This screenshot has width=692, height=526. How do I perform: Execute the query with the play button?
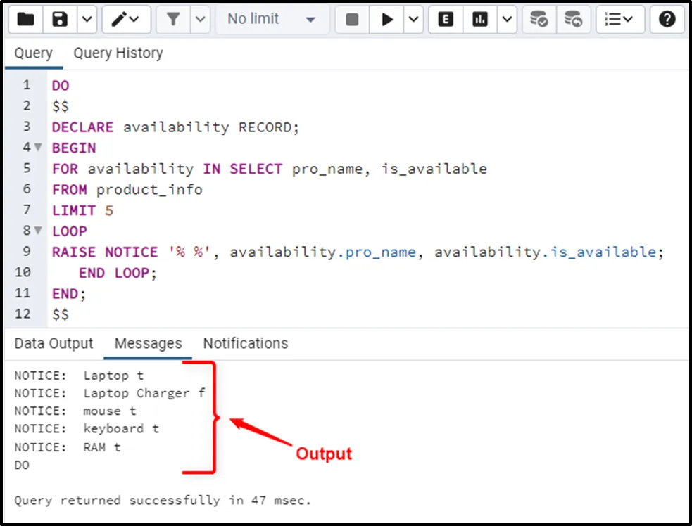point(387,20)
